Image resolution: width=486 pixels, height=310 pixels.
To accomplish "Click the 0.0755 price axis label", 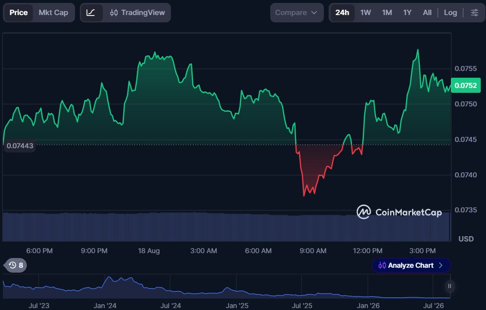I will [x=466, y=69].
